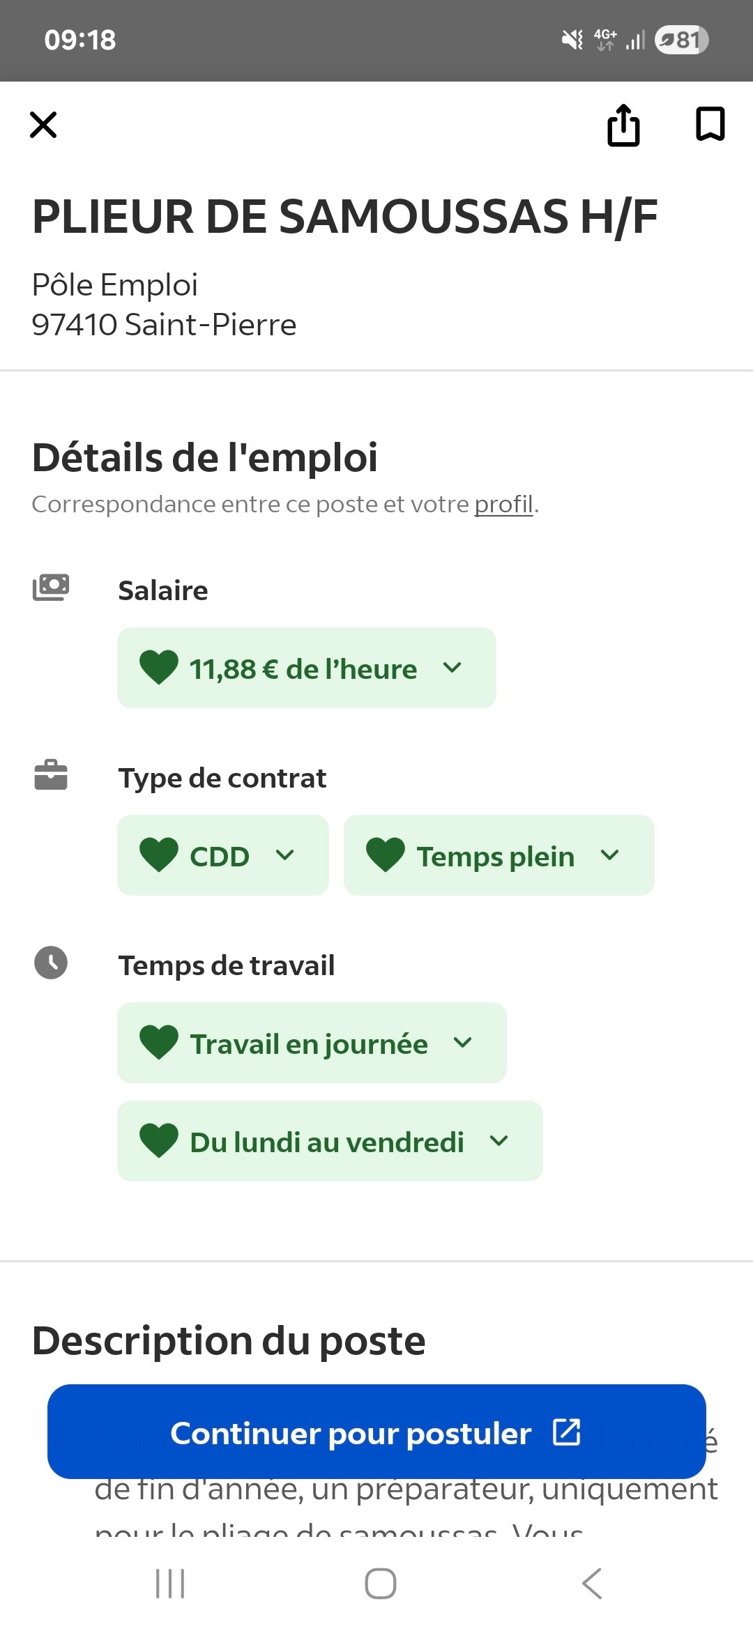The width and height of the screenshot is (753, 1631).
Task: Expand Travail en journée chevron
Action: click(463, 1043)
